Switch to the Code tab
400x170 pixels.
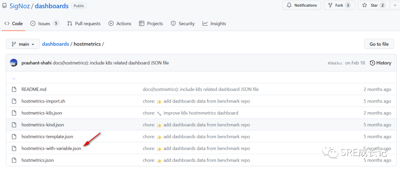click(14, 23)
